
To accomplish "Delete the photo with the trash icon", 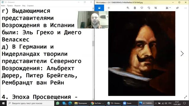I will [135, 8].
